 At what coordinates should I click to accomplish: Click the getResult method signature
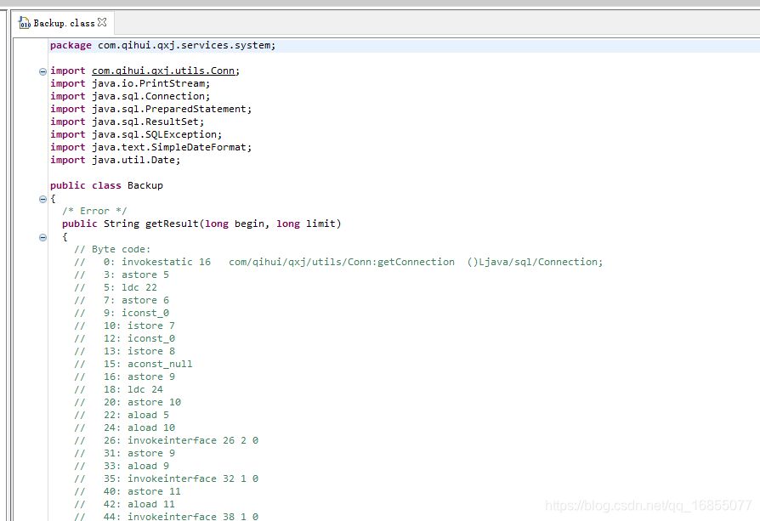[x=201, y=224]
